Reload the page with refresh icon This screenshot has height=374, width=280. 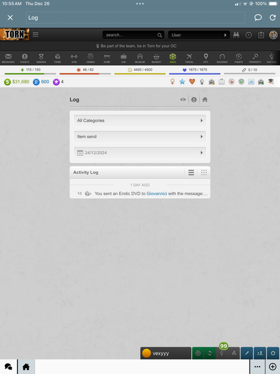pos(272,18)
